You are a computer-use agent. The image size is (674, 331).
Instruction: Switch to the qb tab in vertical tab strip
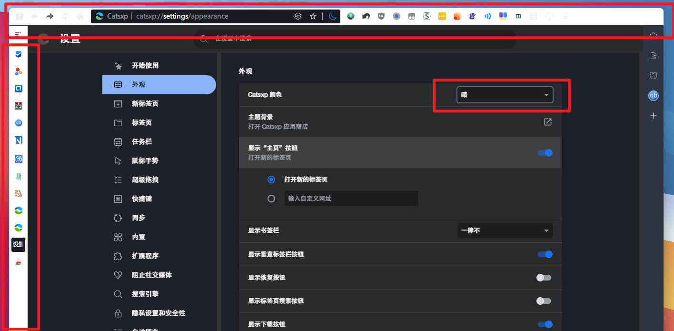(19, 123)
